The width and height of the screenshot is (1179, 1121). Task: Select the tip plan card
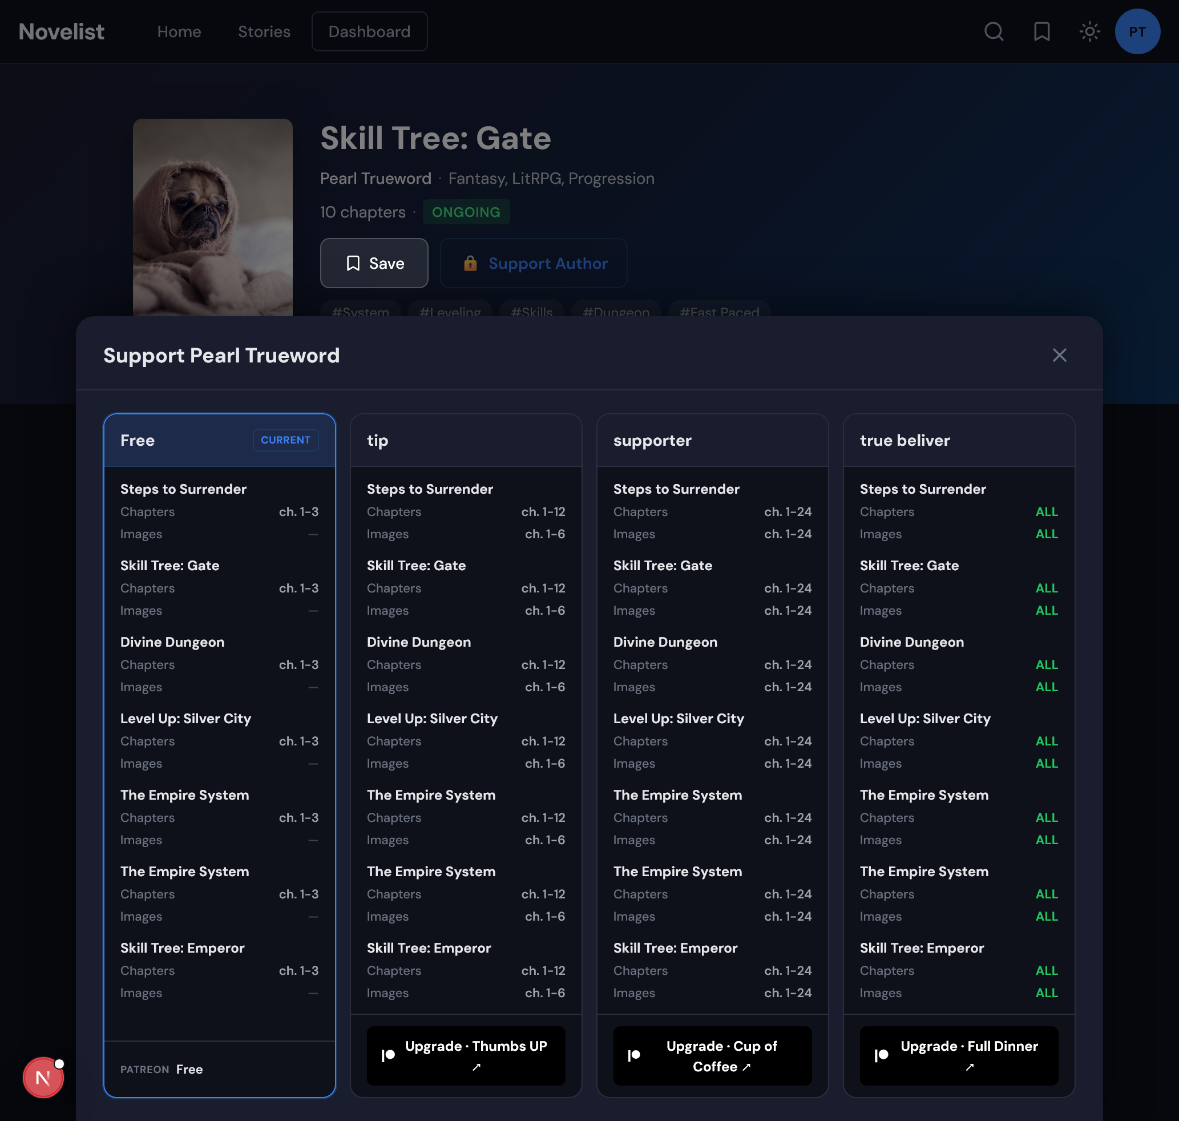[x=466, y=441]
